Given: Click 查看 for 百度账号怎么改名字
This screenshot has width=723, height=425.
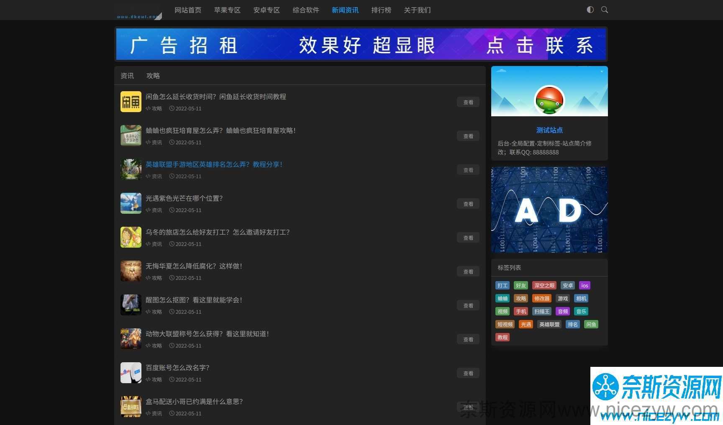Looking at the screenshot, I should coord(468,373).
